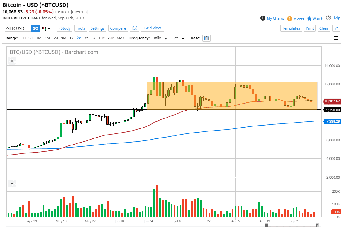
Task: Click the blue annotation arrow icon
Action: click(336, 28)
